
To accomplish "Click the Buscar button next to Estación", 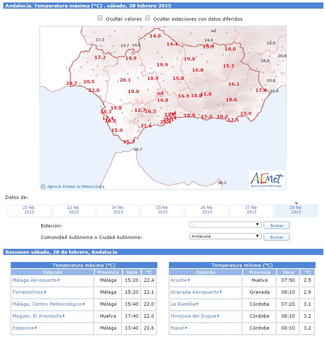I will [276, 225].
